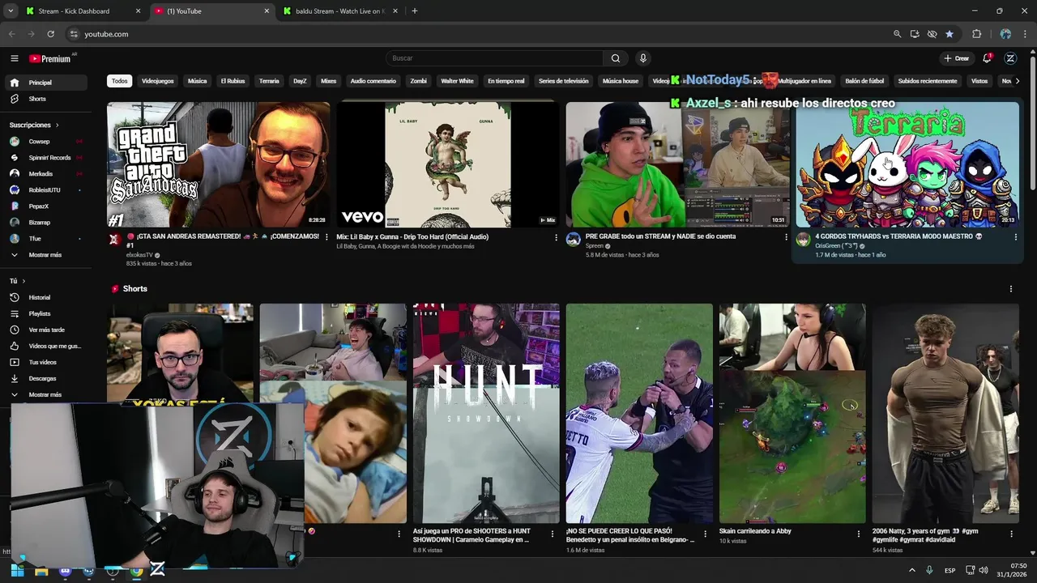Open Spinnin' Records channel subscription
Viewport: 1037px width, 583px height.
pyautogui.click(x=45, y=158)
